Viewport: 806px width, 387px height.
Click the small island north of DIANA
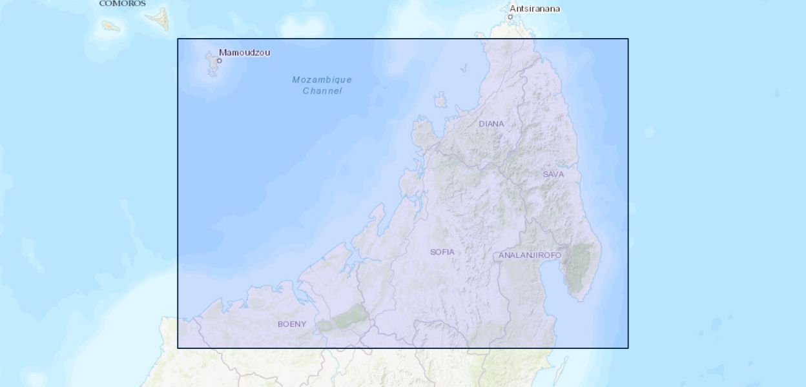point(440,100)
